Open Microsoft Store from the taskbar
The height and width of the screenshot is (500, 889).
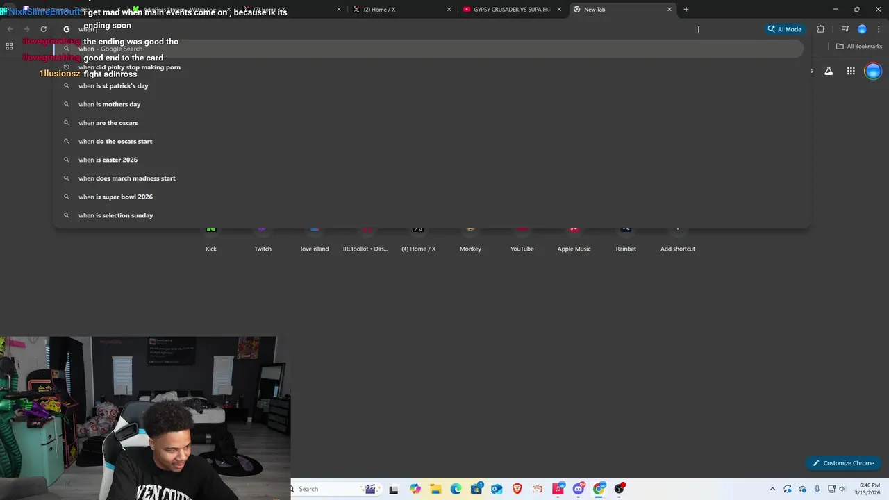[476, 489]
